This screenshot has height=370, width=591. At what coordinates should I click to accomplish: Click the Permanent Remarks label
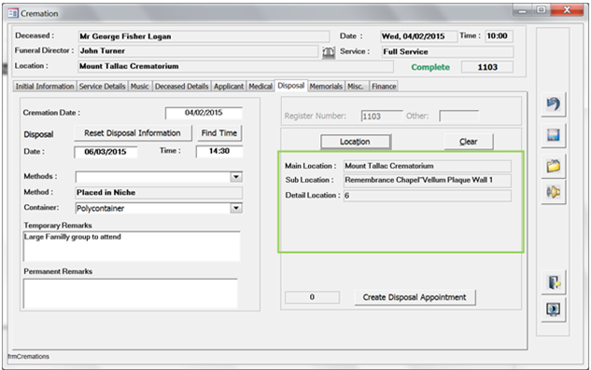[58, 271]
